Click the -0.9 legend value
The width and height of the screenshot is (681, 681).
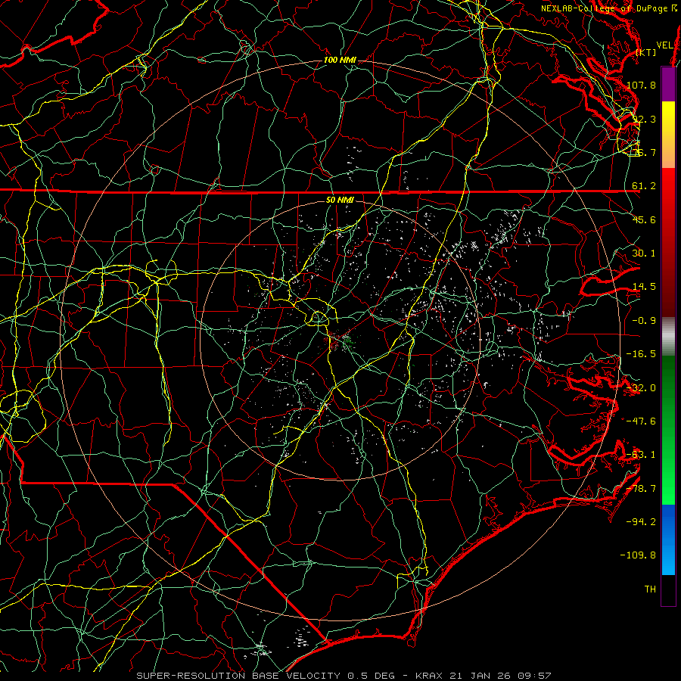coord(644,321)
